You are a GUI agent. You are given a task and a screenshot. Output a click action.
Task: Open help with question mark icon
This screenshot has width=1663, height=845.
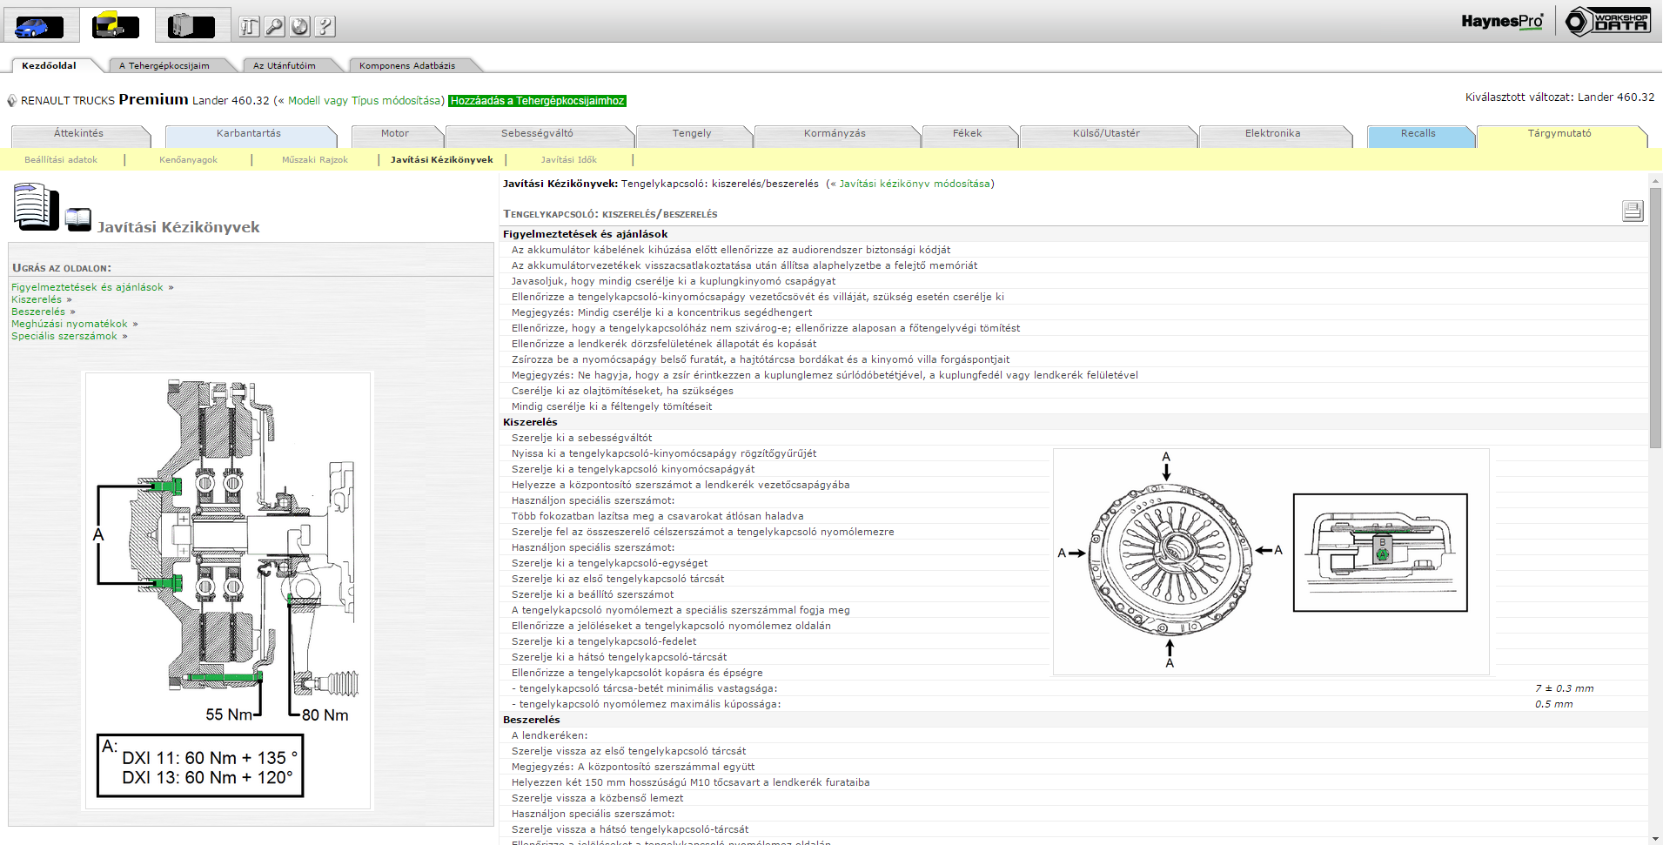point(325,27)
